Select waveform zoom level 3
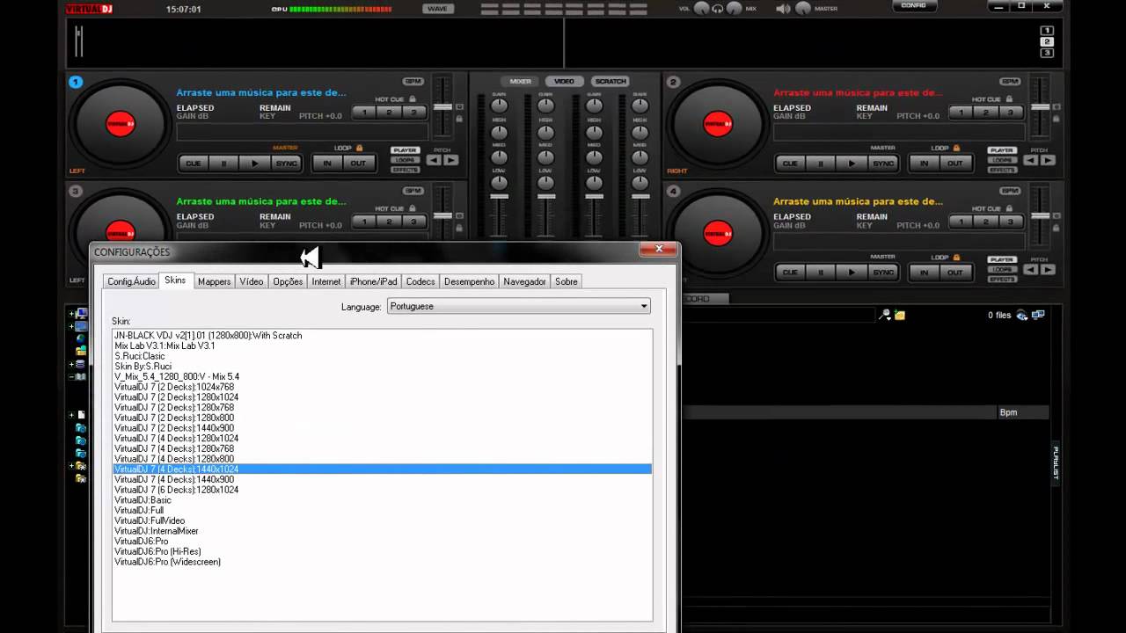1126x633 pixels. [x=1047, y=53]
